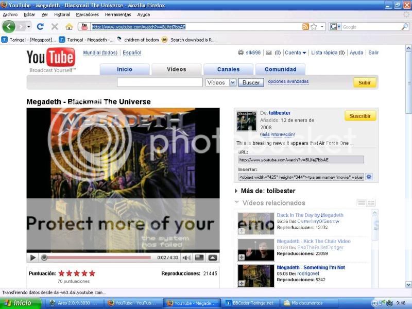The height and width of the screenshot is (309, 412).
Task: Switch related videos to list view
Action: pos(362,203)
